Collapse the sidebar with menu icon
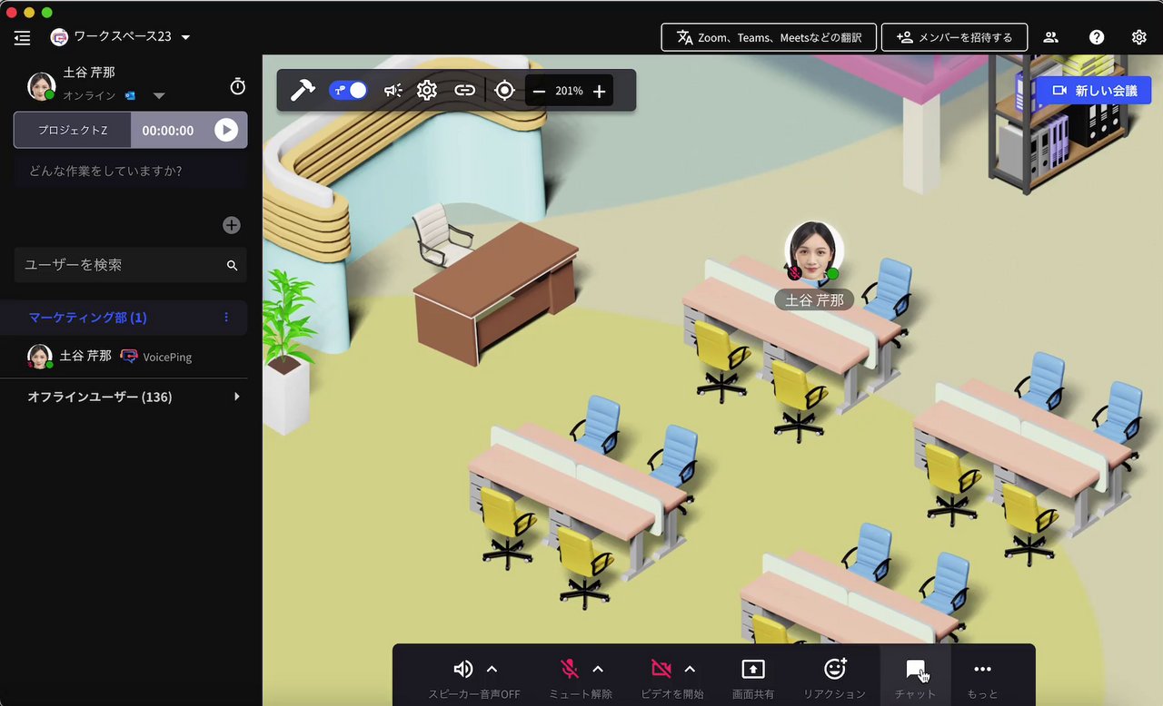Viewport: 1163px width, 706px height. click(23, 37)
